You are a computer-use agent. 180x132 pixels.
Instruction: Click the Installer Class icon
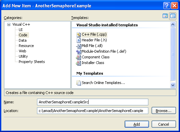[79, 63]
